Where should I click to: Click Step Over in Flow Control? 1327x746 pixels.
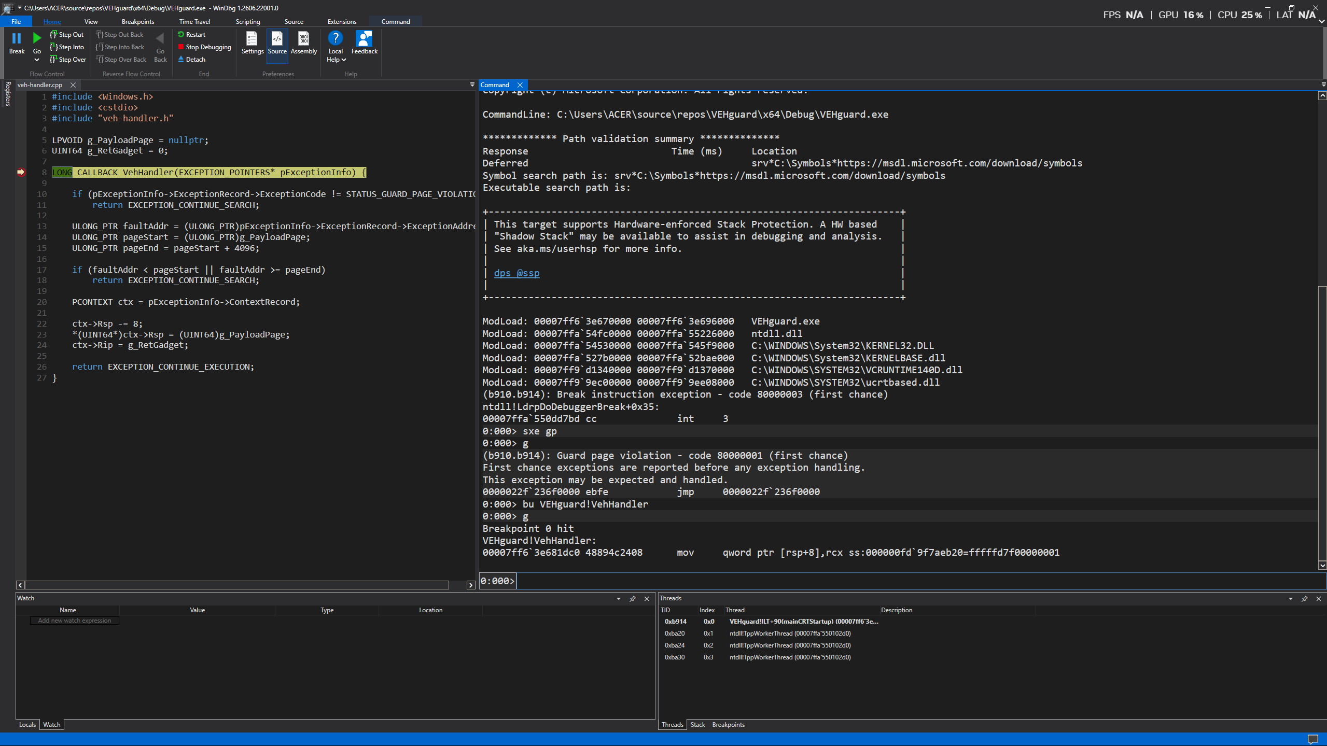[x=68, y=60]
